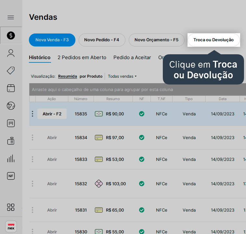Click the cash payment icon for sale 15835

tap(99, 114)
